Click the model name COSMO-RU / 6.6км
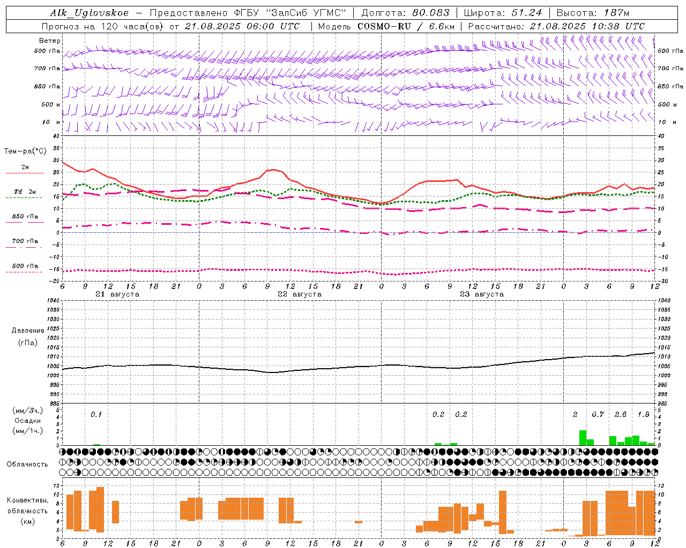The image size is (686, 548). (406, 26)
